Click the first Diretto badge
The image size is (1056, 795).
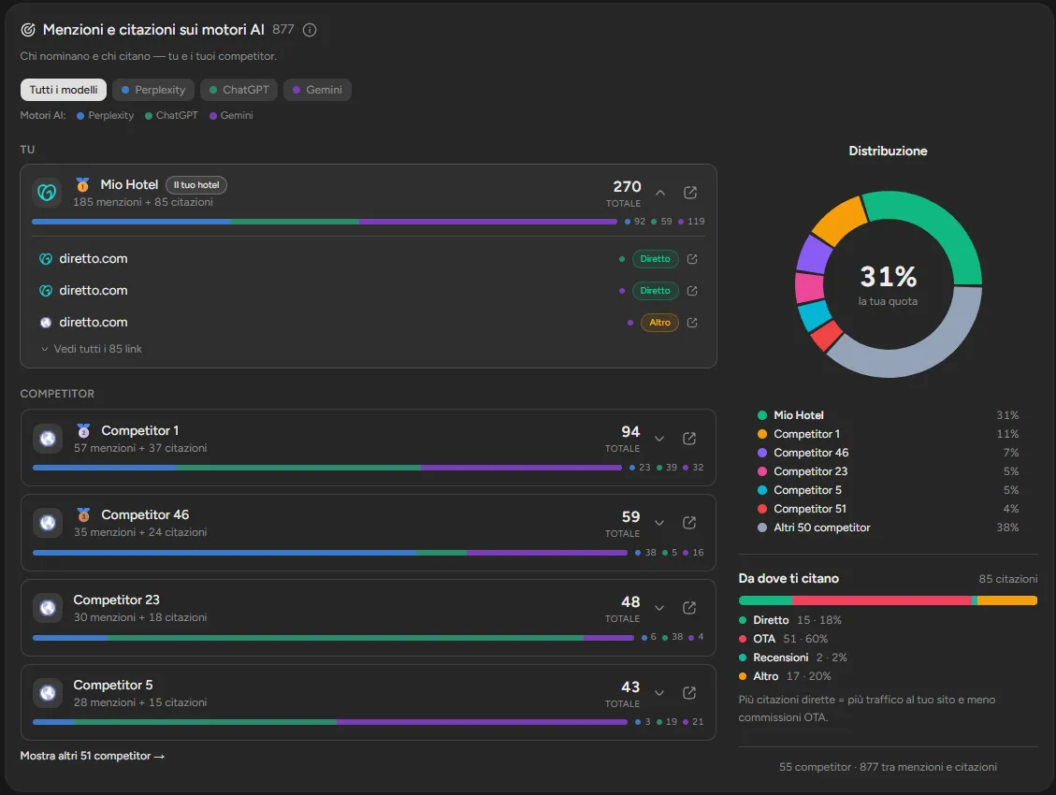[x=656, y=258]
